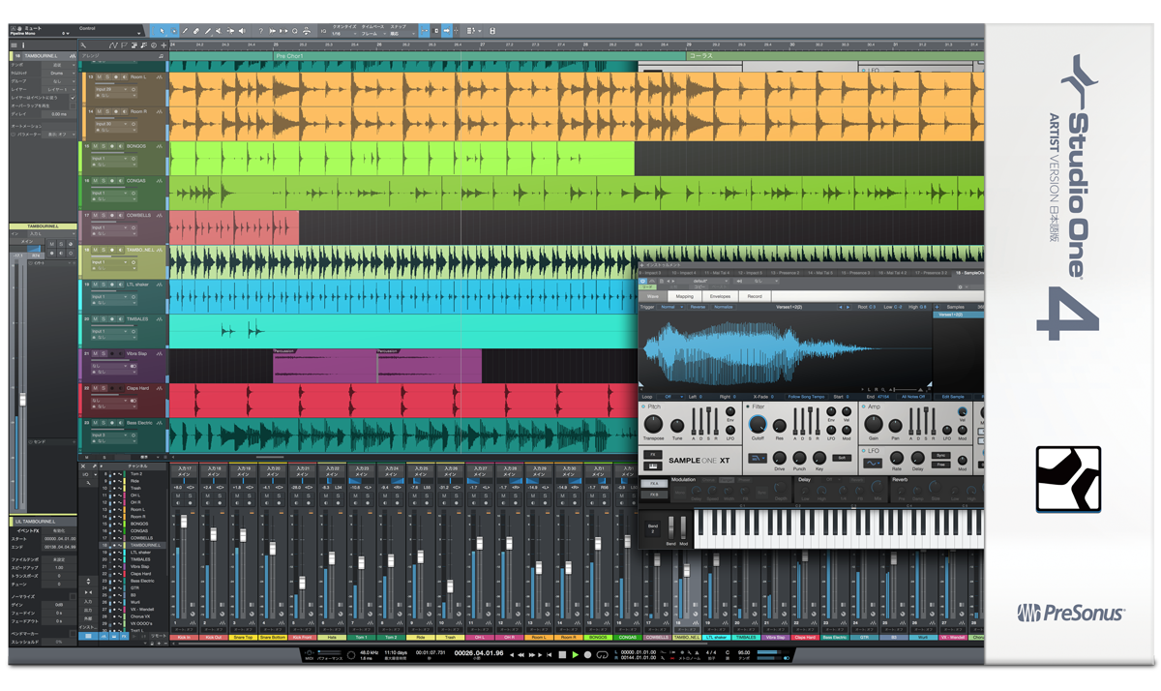Click the All Notes Off button
This screenshot has width=1161, height=691.
(x=913, y=397)
